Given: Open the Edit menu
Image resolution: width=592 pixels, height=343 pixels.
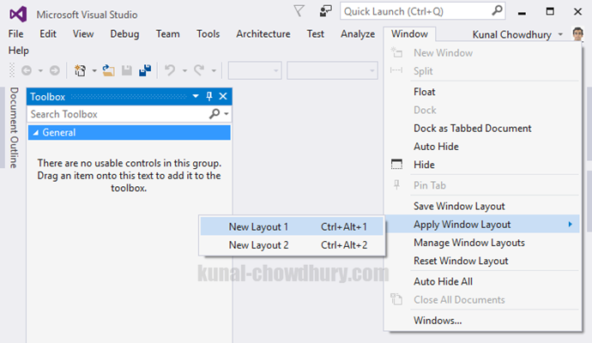Looking at the screenshot, I should pyautogui.click(x=48, y=34).
